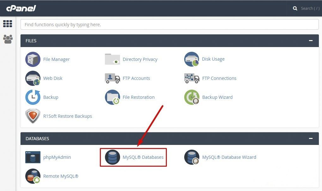Viewport: 322px width, 191px height.
Task: Open the FTP Accounts truck icon
Action: coord(112,78)
